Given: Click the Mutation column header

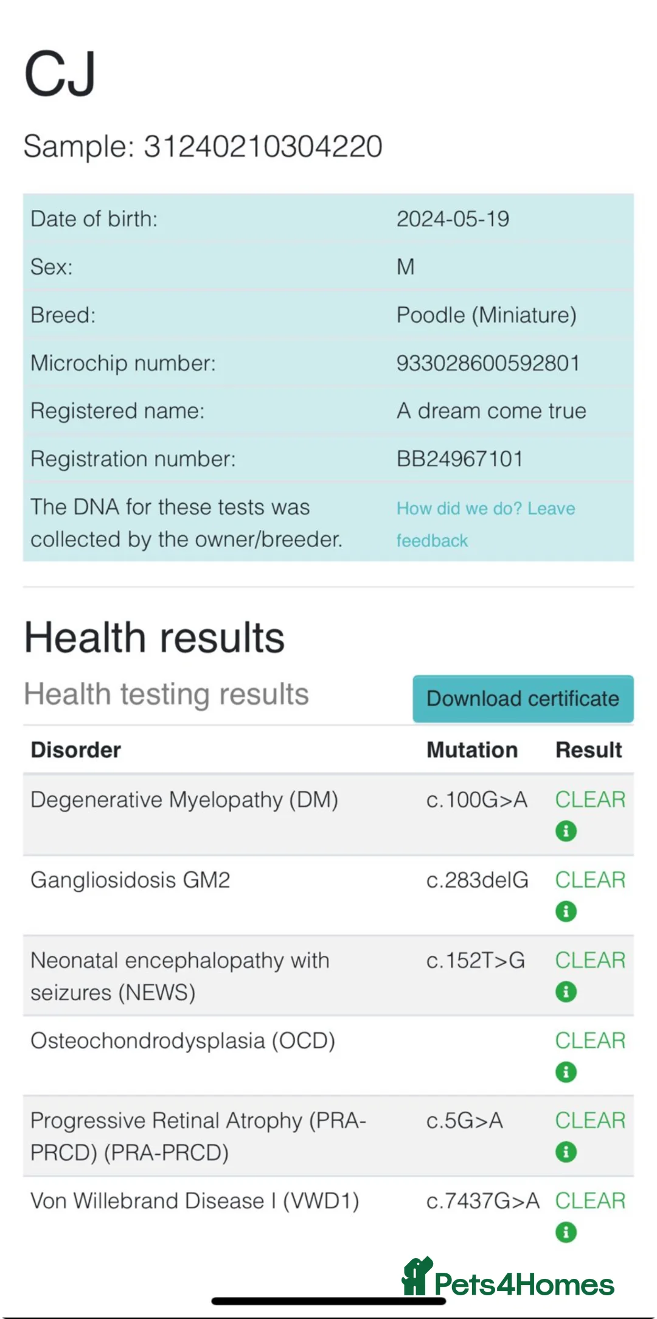Looking at the screenshot, I should (x=472, y=750).
